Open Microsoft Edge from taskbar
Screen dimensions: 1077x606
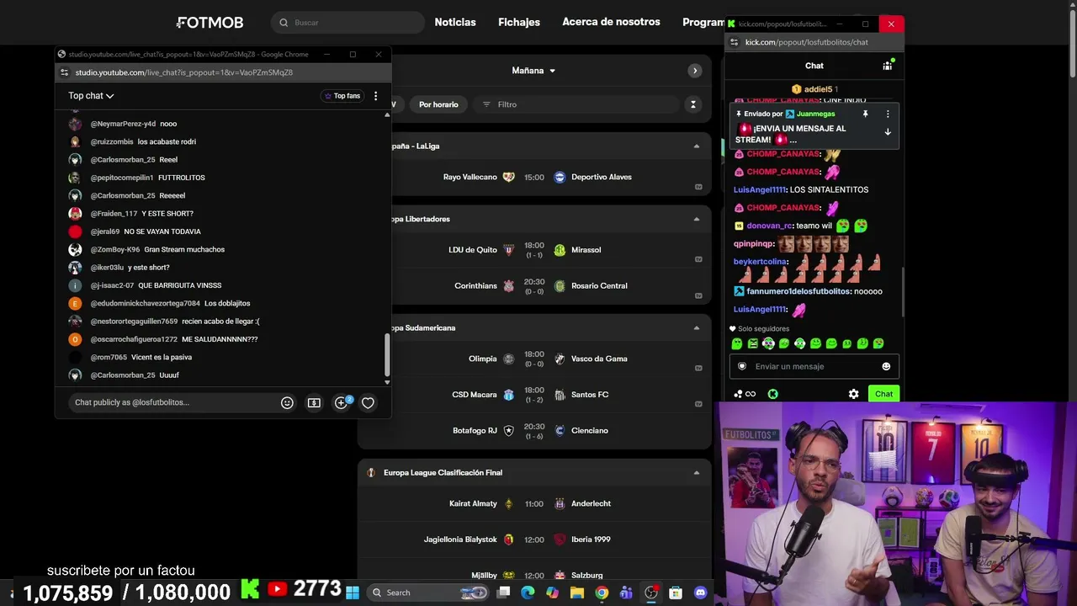528,593
